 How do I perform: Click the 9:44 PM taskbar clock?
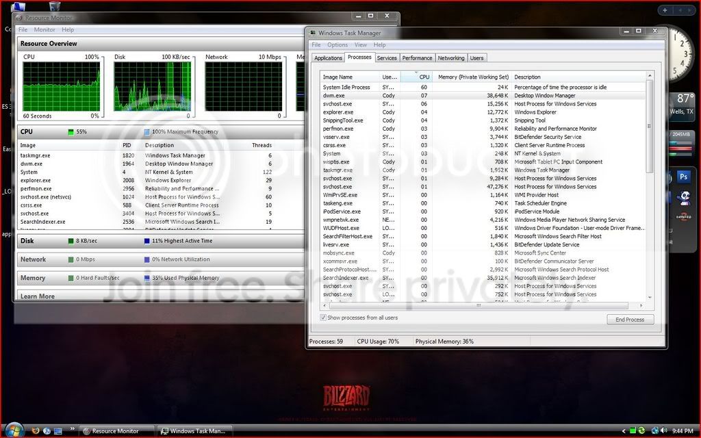click(x=683, y=431)
